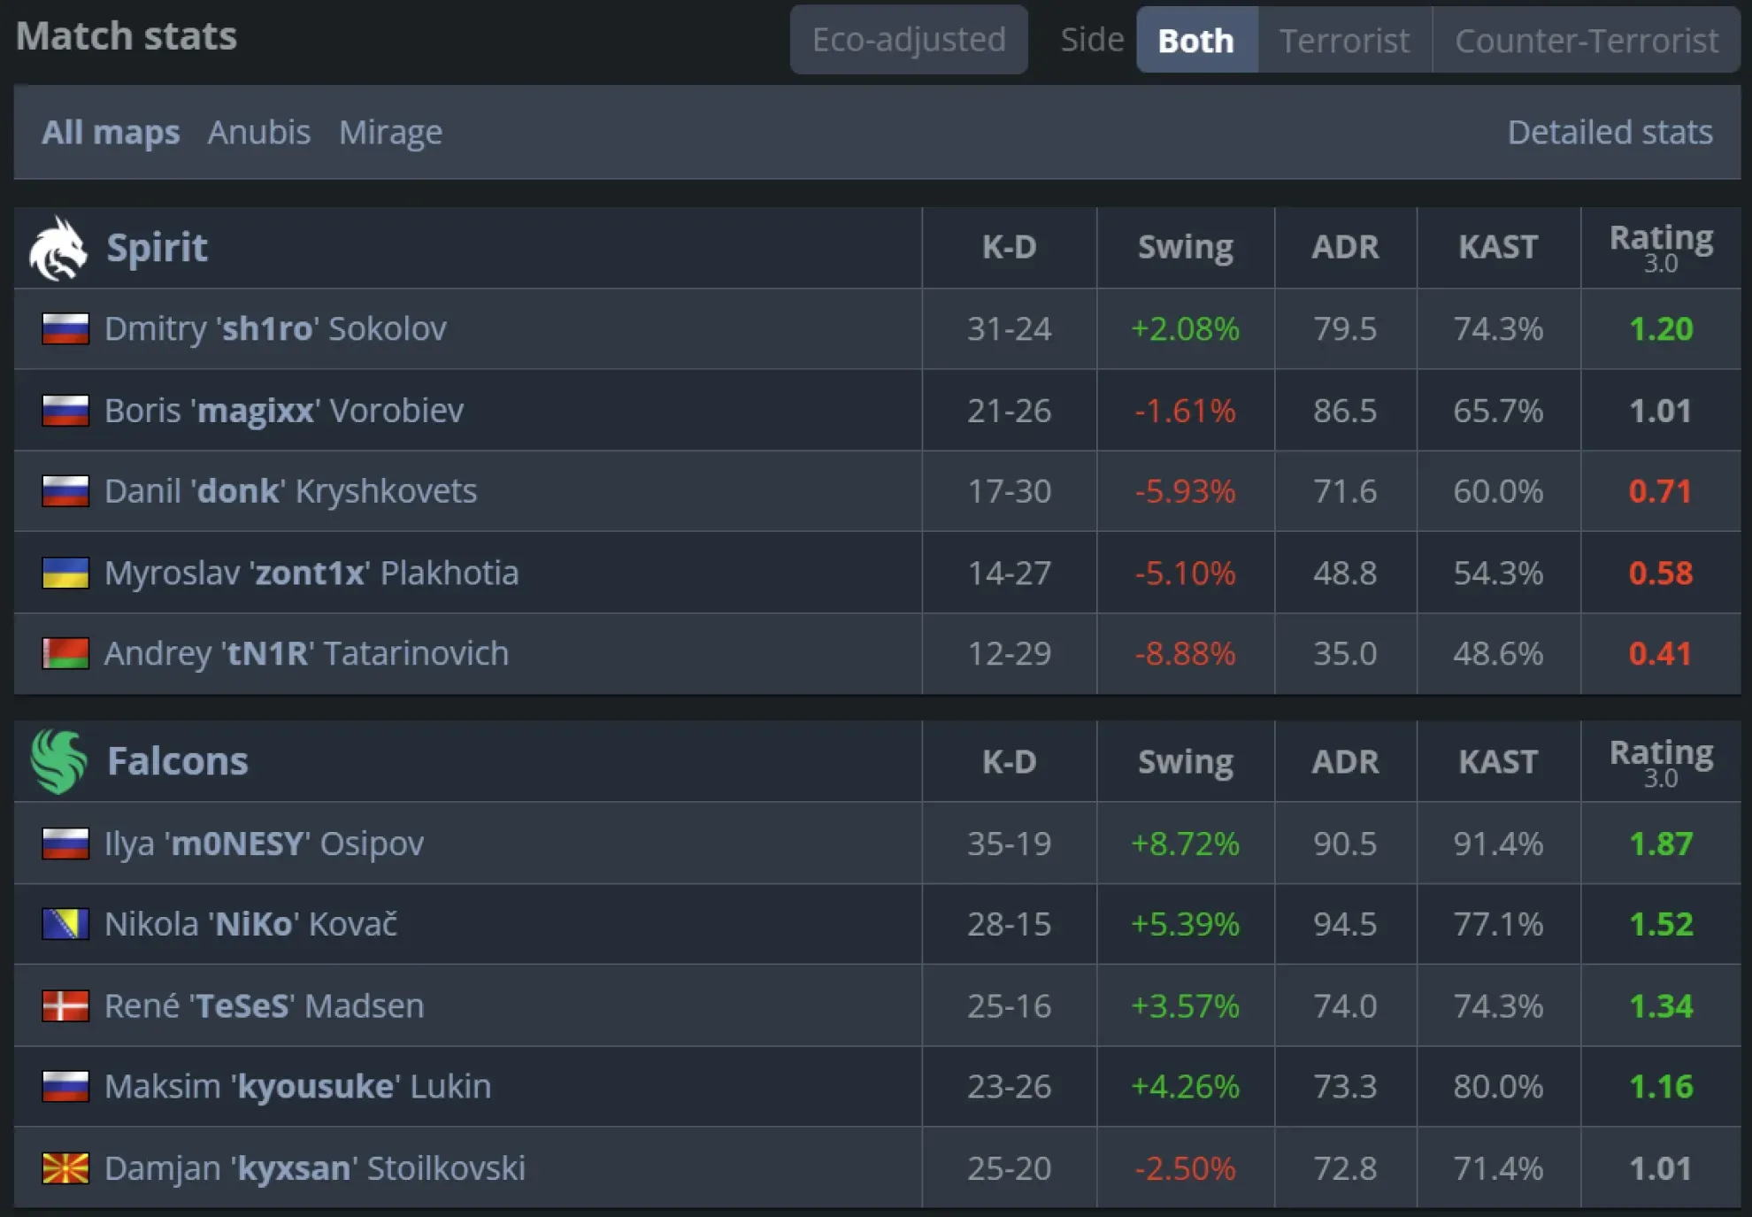Image resolution: width=1752 pixels, height=1217 pixels.
Task: Open donk's player profile link
Action: pos(290,492)
